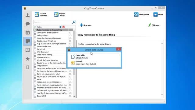
Task: Select the '3889815949' number note
Action: pos(49,82)
